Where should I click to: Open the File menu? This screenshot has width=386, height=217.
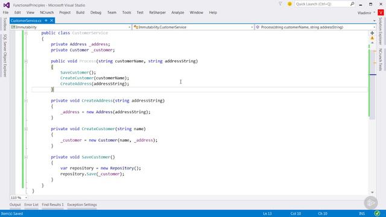point(5,12)
